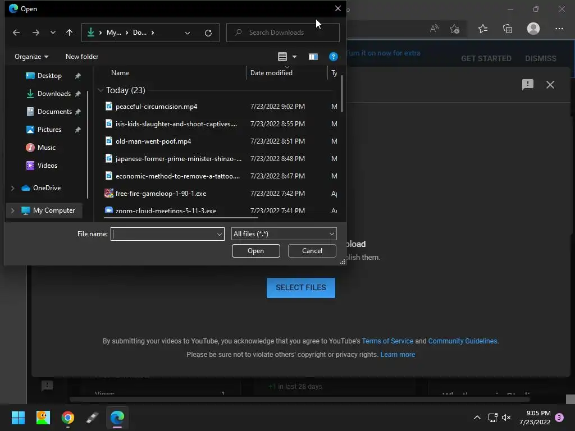
Task: Open YouTube Terms of Service link
Action: click(x=387, y=341)
